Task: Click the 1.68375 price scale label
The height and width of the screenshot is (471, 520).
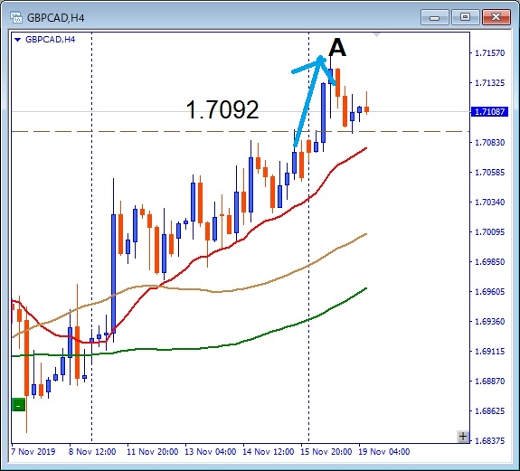Action: pos(490,441)
